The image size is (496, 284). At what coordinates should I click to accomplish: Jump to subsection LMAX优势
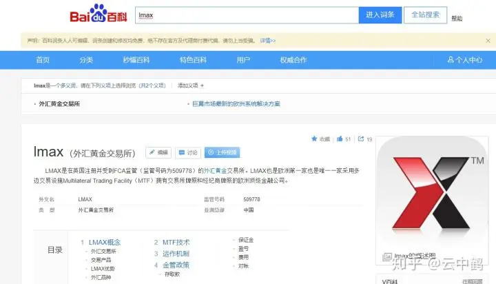click(103, 269)
